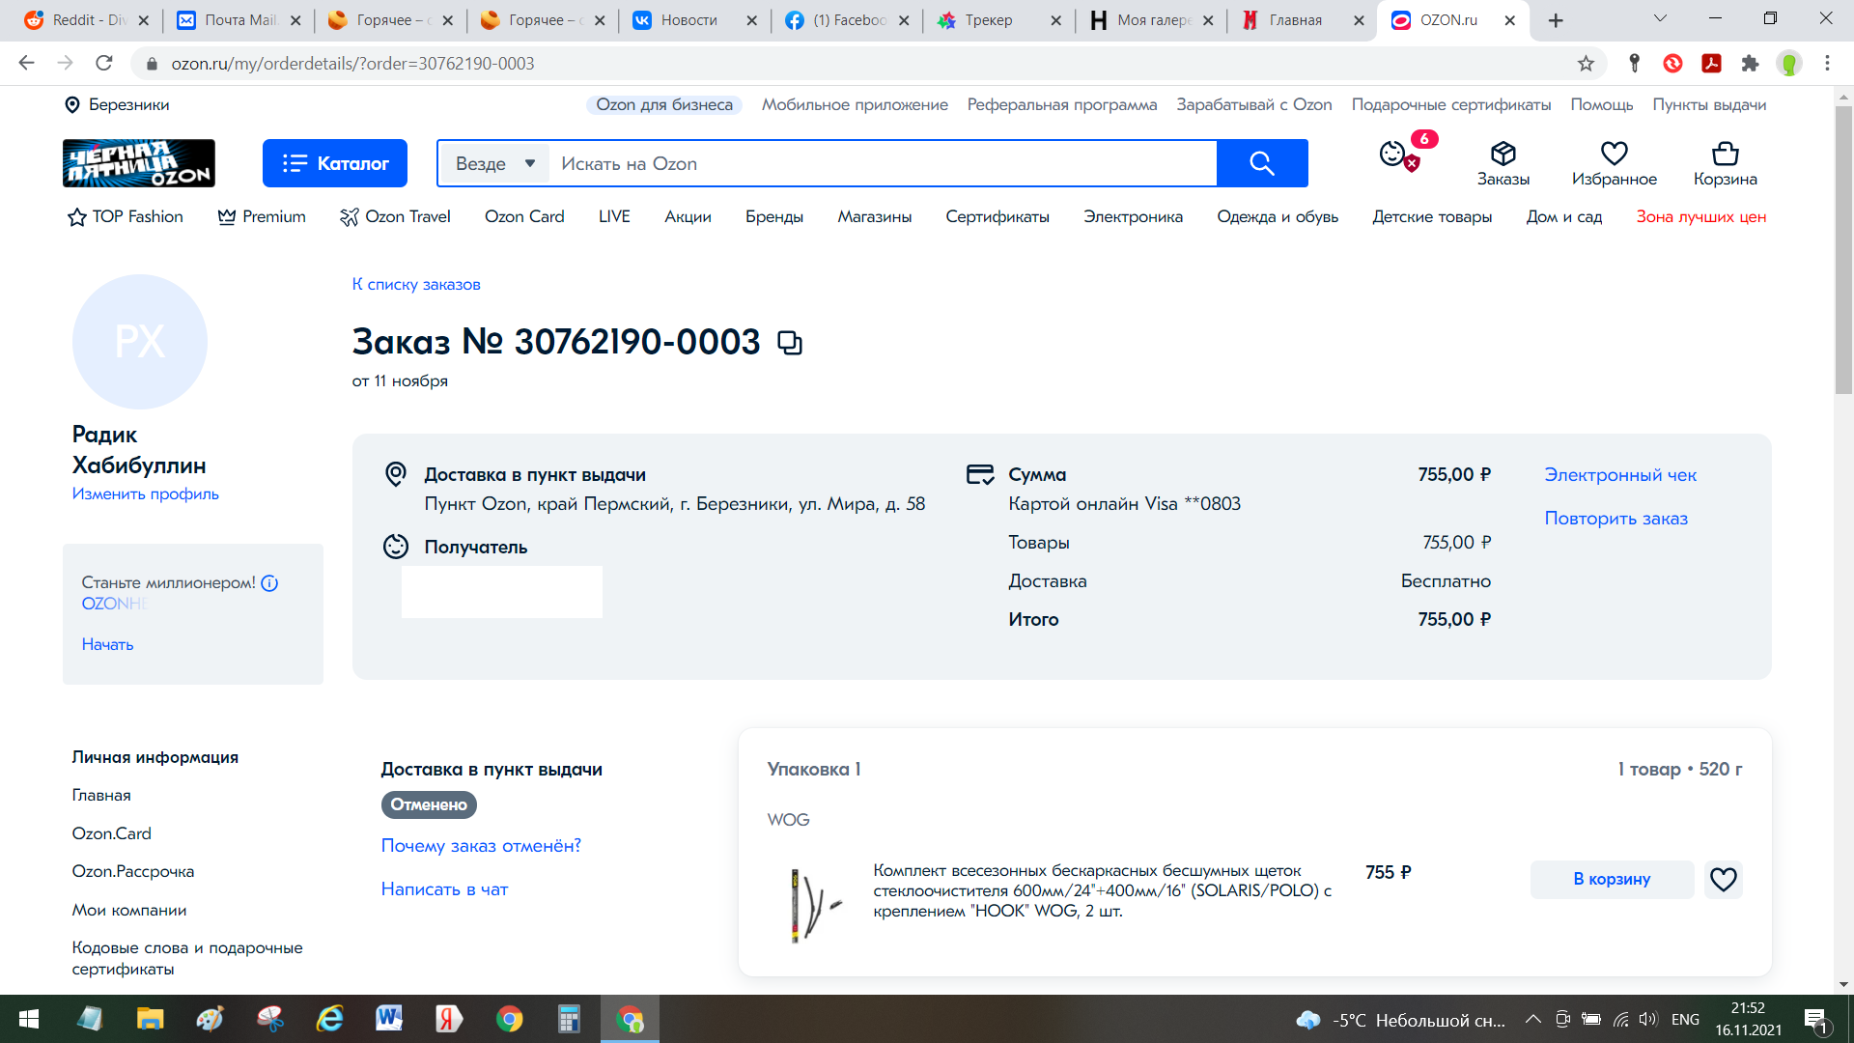
Task: Open the Каталог menu button
Action: coord(335,163)
